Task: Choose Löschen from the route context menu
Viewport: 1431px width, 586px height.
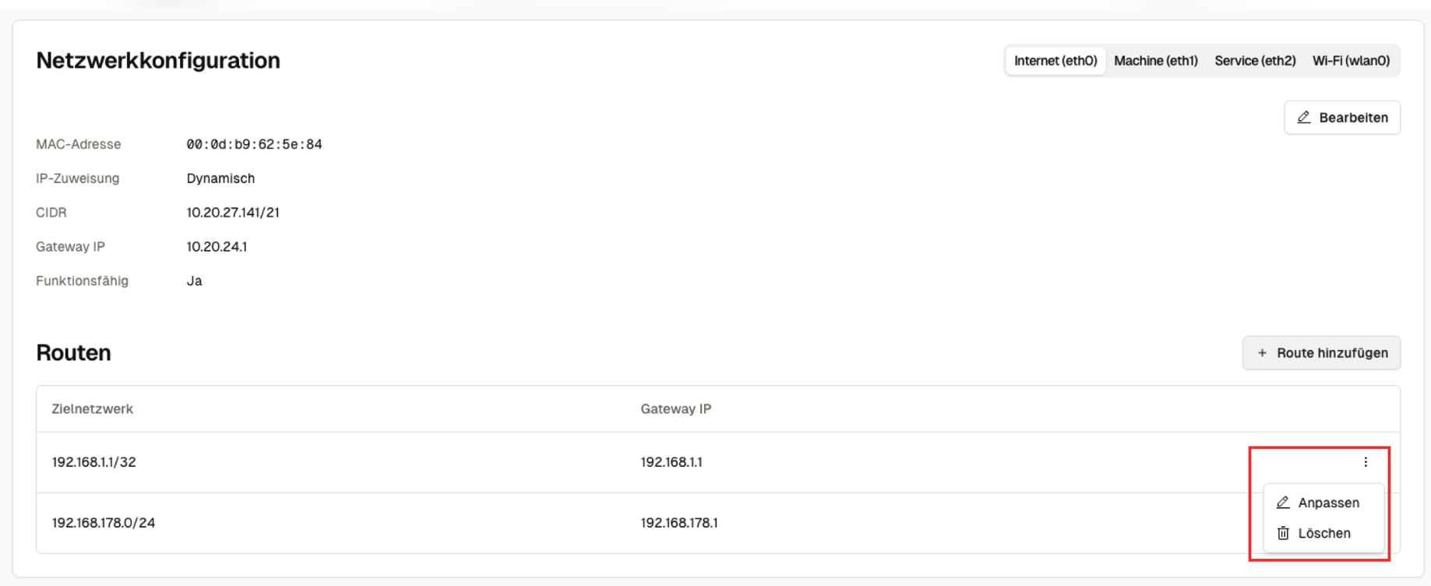Action: [x=1323, y=534]
